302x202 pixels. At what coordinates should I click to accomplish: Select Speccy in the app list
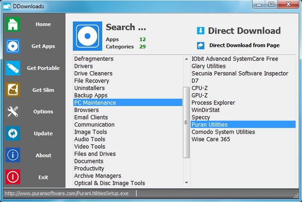[x=243, y=117]
